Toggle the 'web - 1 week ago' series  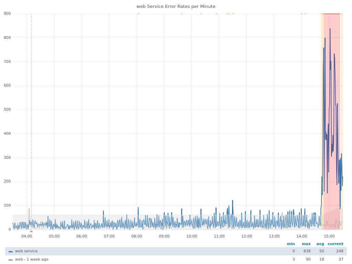[31, 260]
